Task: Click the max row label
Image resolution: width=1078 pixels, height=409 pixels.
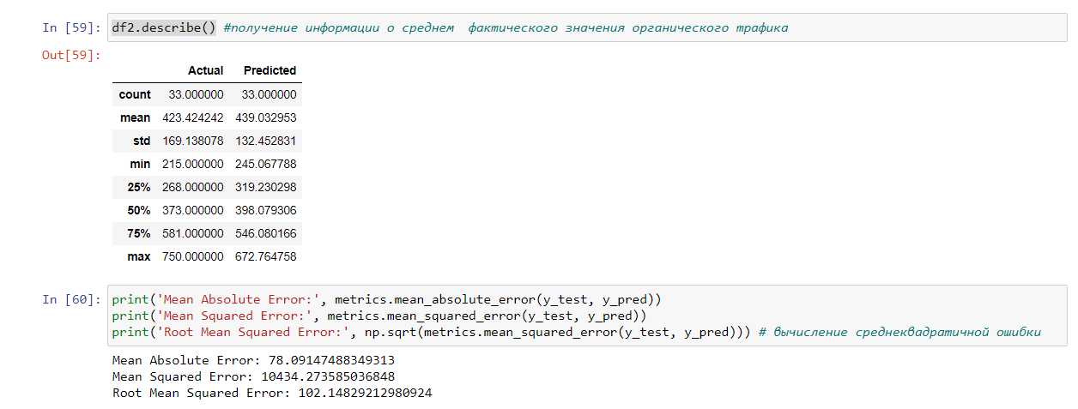Action: point(139,256)
